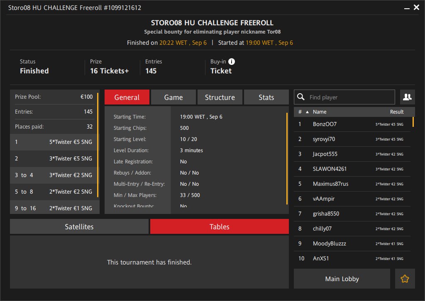Show the Stats tab
The width and height of the screenshot is (425, 301).
coord(266,97)
